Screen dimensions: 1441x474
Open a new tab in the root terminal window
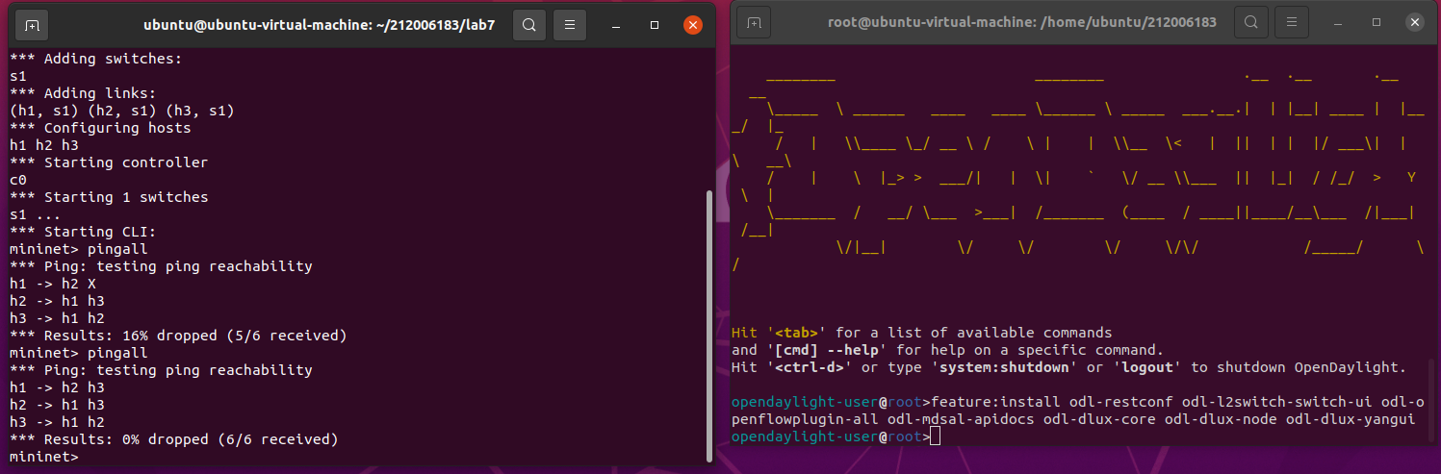pos(754,22)
